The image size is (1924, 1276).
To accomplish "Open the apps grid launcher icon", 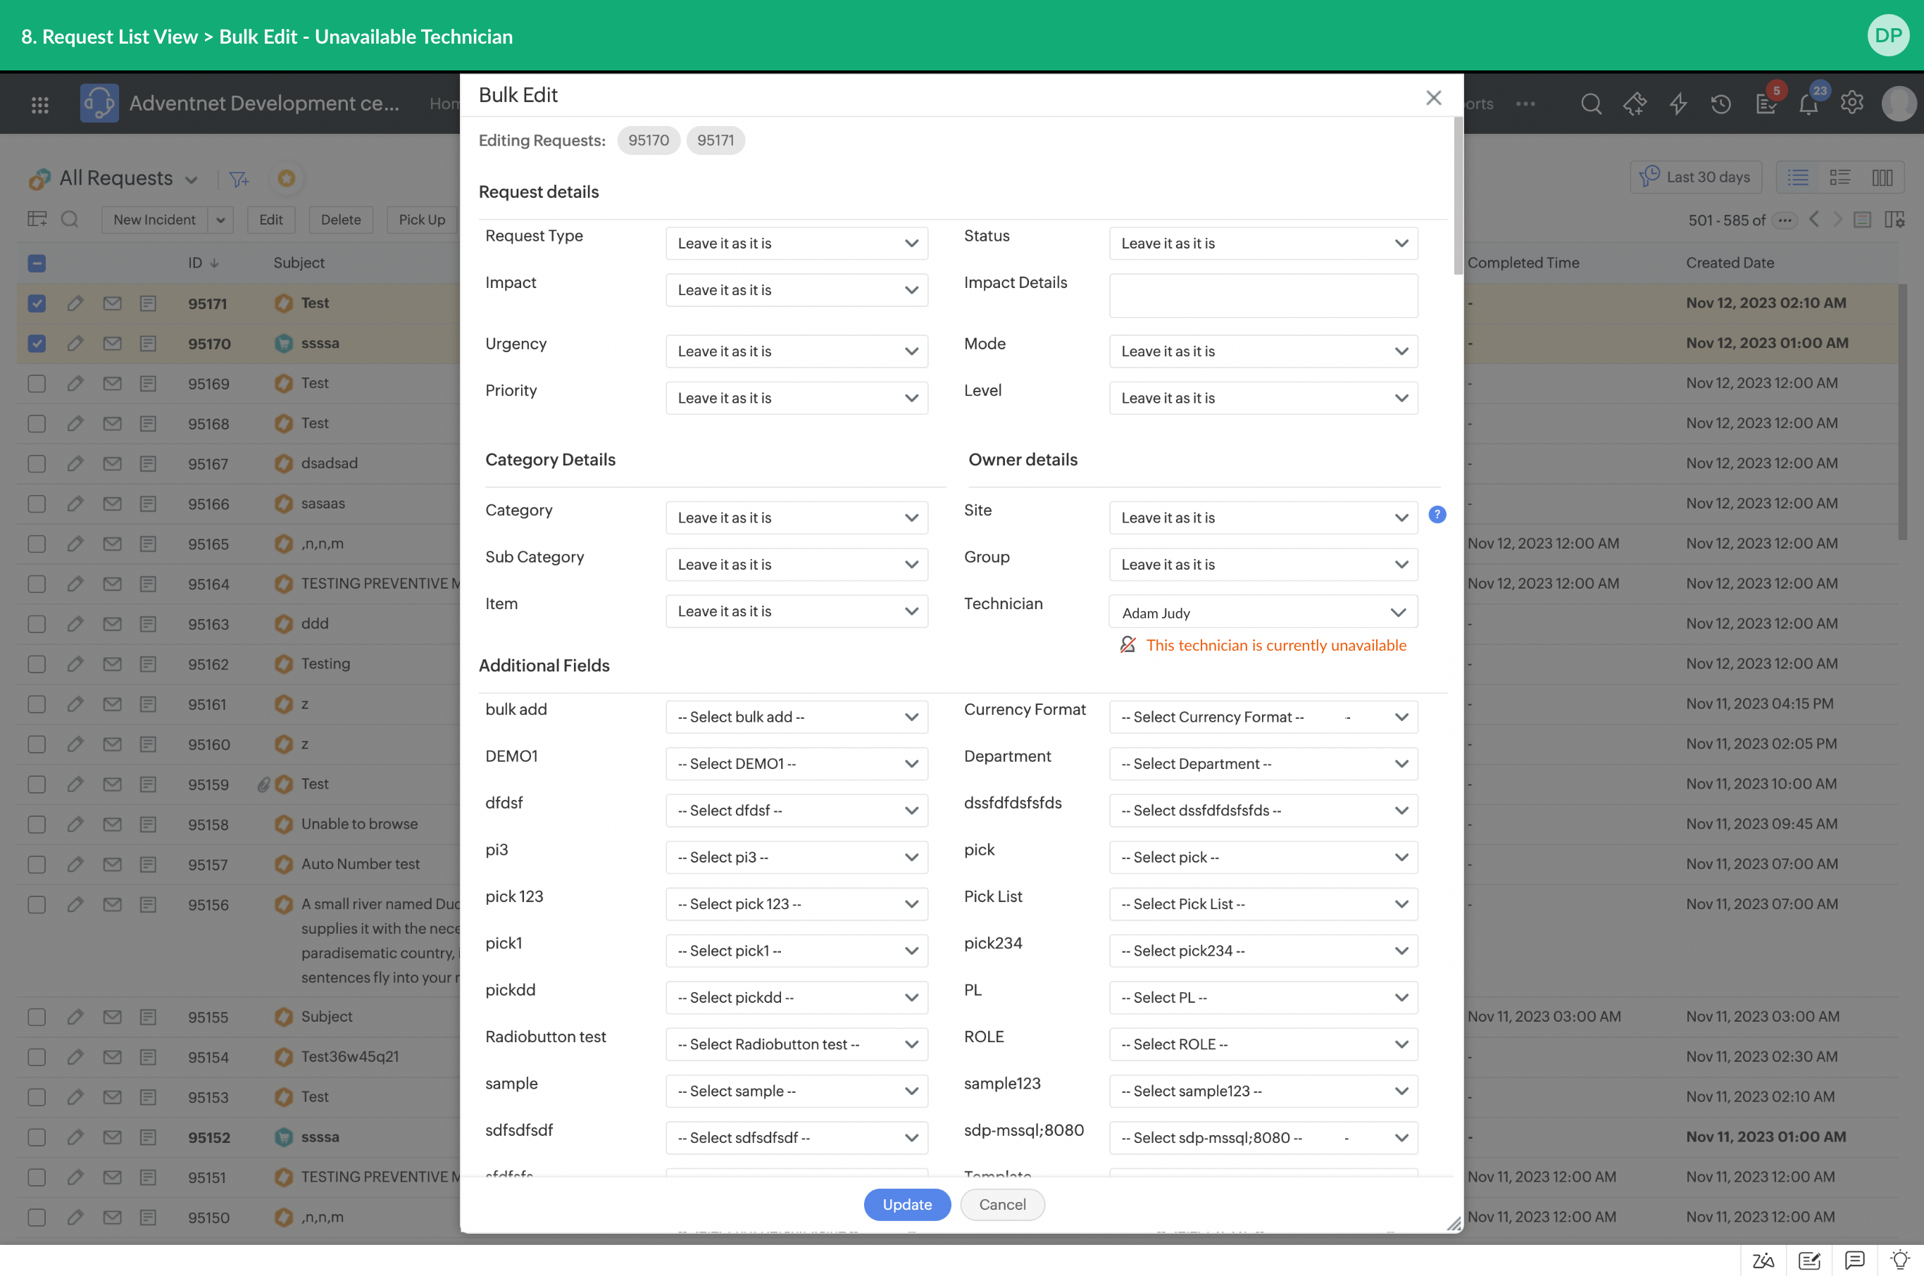I will tap(40, 104).
